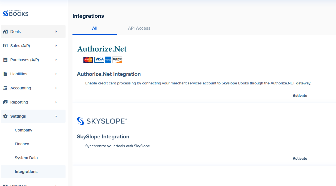Click the Authorize.Net logo
The height and width of the screenshot is (186, 336).
(102, 49)
